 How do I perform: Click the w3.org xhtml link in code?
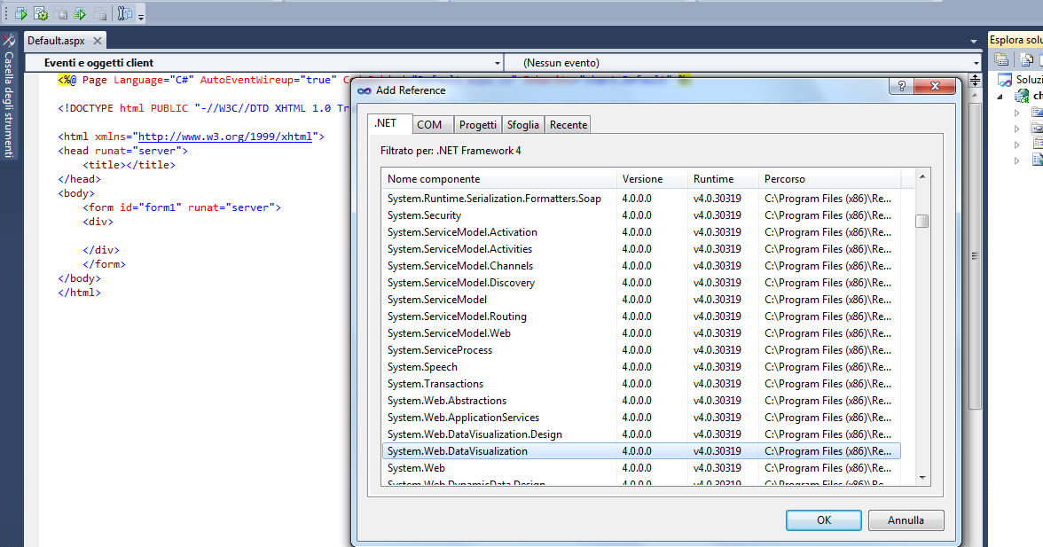tap(225, 137)
